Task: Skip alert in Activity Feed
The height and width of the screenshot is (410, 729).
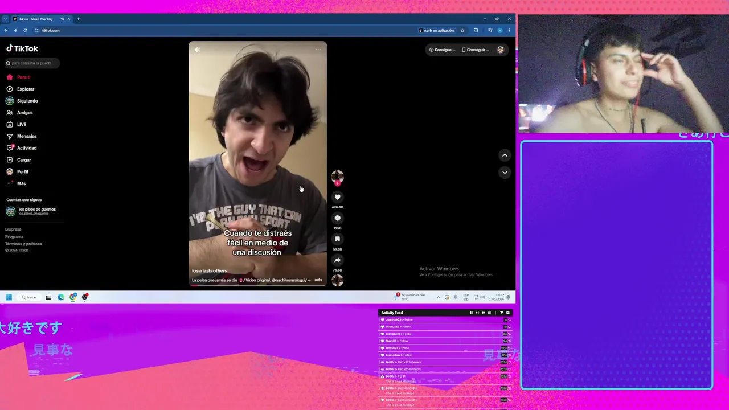Action: click(x=483, y=313)
